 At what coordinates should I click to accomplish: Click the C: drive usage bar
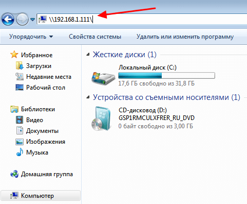coord(166,76)
